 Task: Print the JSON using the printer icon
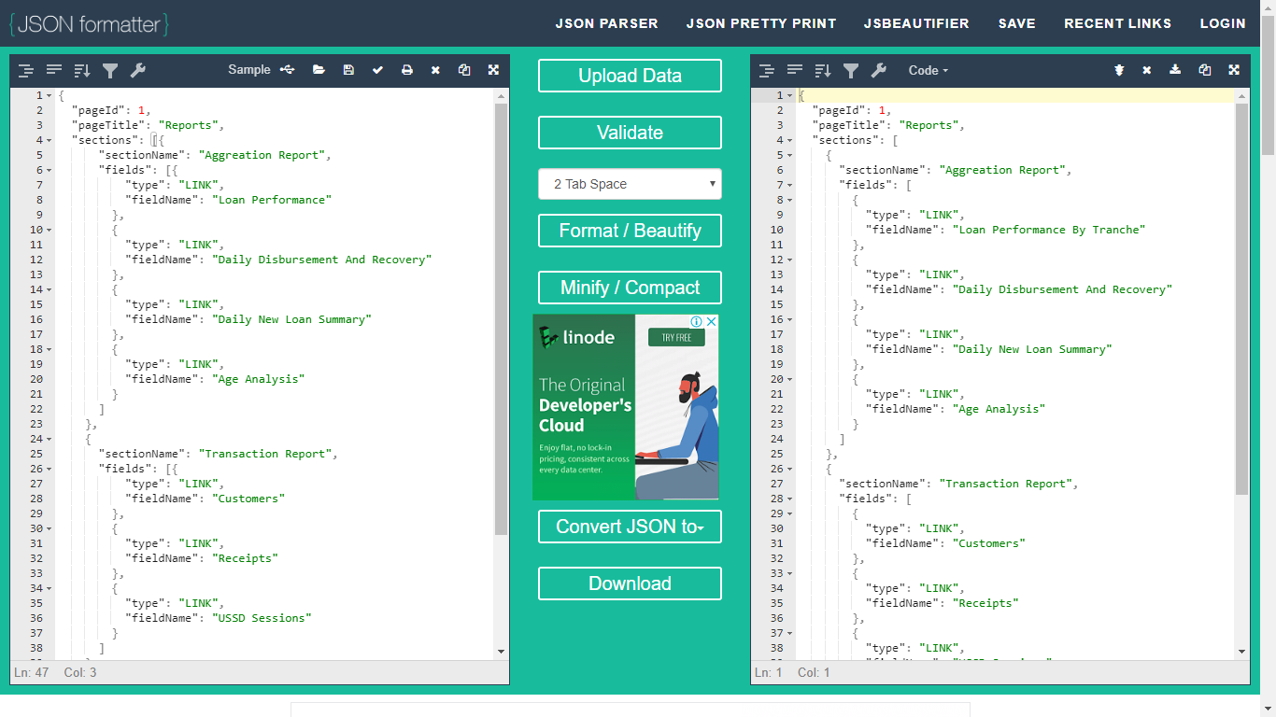(405, 69)
